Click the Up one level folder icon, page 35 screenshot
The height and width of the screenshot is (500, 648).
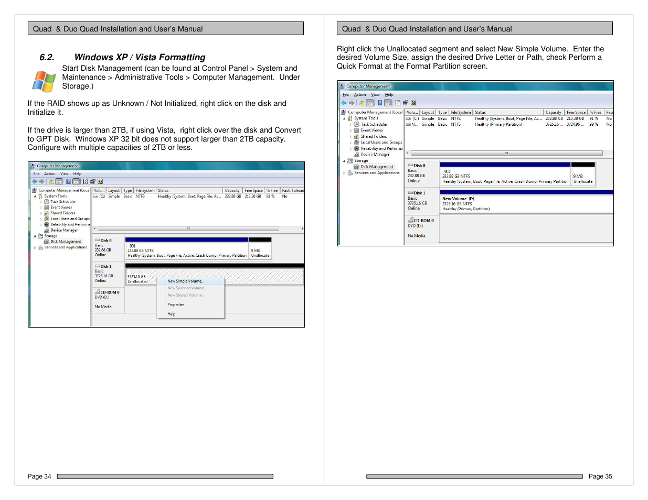pos(362,103)
